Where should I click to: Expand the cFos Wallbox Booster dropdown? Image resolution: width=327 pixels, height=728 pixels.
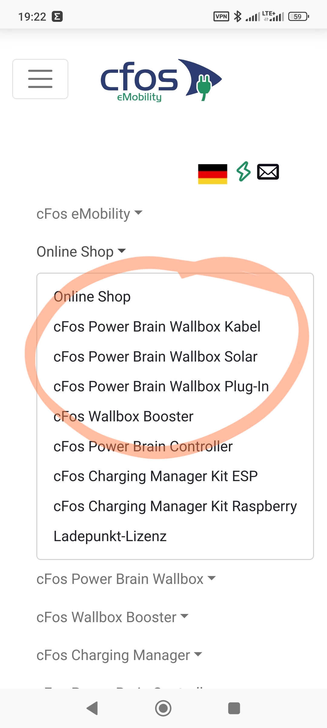tap(112, 617)
